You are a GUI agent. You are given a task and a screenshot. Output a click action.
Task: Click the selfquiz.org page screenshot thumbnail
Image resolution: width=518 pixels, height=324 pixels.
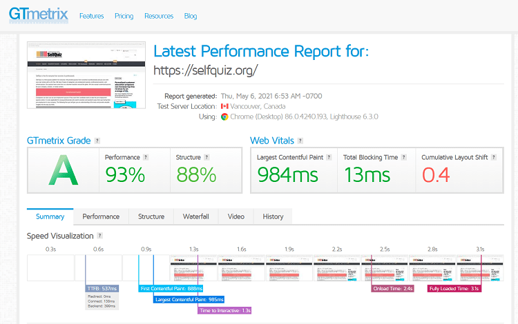pyautogui.click(x=86, y=75)
